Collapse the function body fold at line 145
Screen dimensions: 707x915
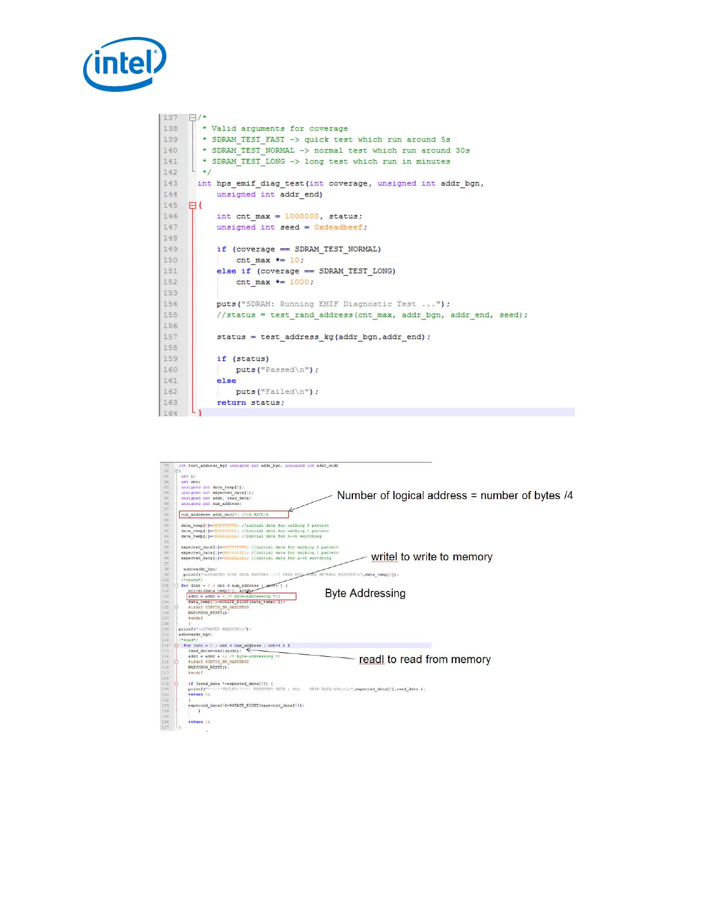click(x=192, y=205)
